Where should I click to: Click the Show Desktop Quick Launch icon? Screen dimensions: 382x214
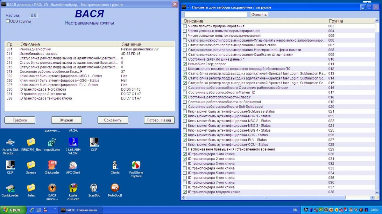39,210
